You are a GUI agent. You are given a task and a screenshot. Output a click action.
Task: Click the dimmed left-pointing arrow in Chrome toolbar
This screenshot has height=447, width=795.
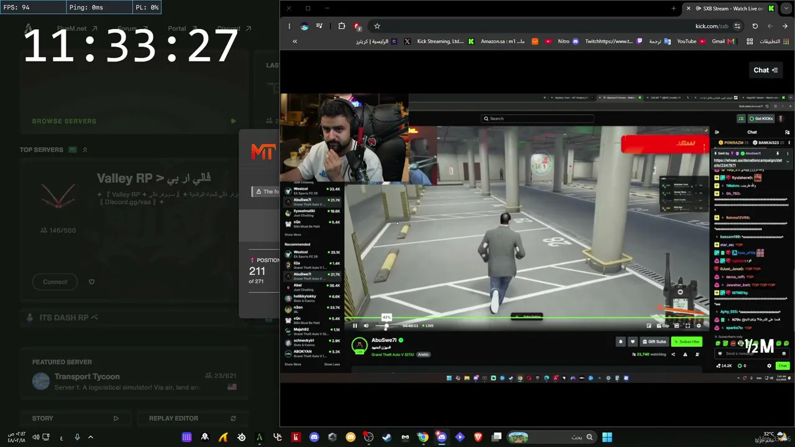click(x=770, y=26)
